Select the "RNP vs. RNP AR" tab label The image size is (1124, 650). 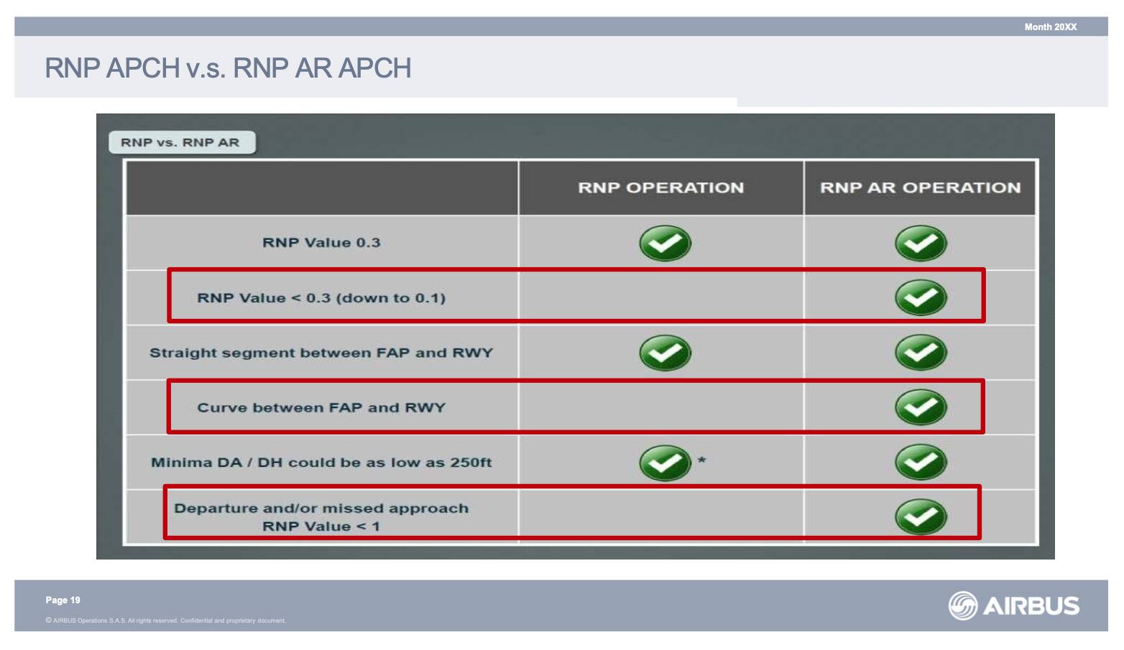pos(180,142)
